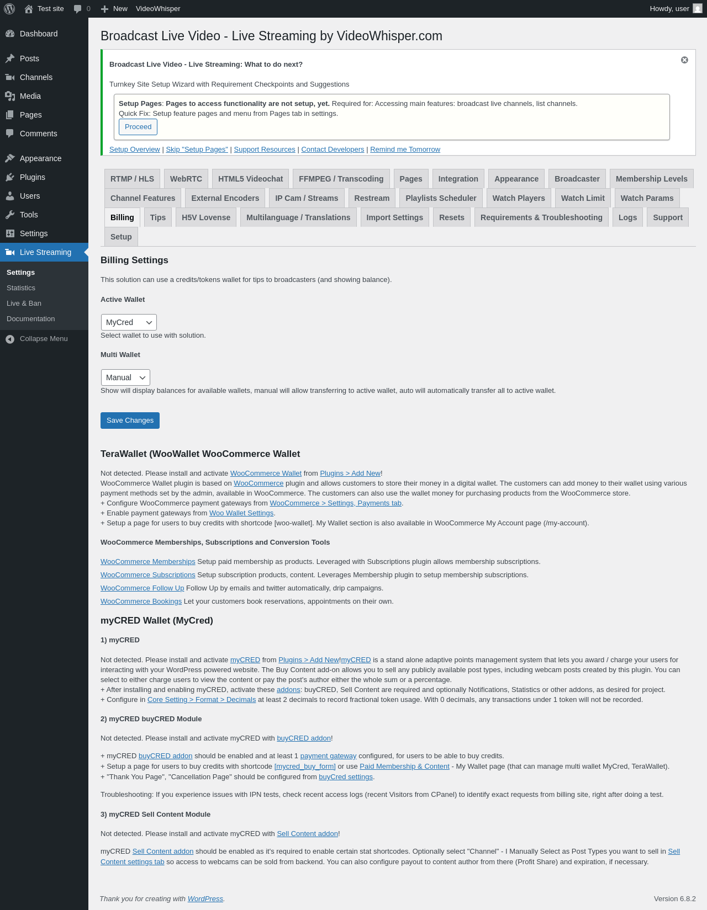
Task: Click Core Setting > Format > Decimals link
Action: (202, 700)
